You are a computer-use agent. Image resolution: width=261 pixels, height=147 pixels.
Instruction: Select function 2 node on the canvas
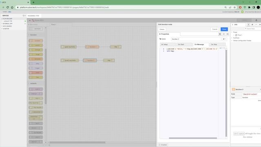click(90, 60)
